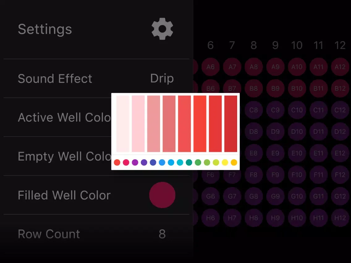
Task: Pick the darkest red shade bar
Action: [x=231, y=124]
